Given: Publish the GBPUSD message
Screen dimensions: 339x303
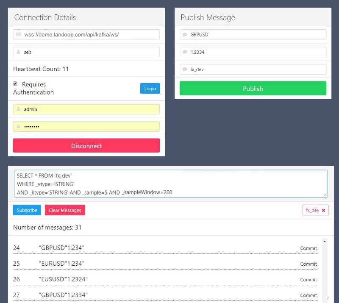Looking at the screenshot, I should [253, 88].
